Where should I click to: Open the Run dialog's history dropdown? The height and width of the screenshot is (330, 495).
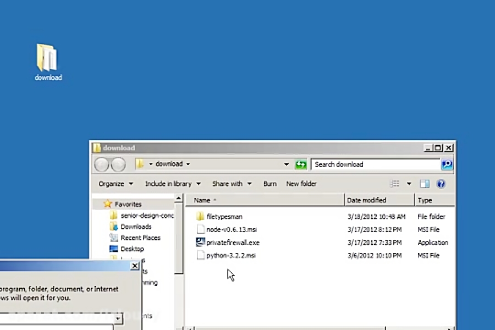[x=117, y=318]
